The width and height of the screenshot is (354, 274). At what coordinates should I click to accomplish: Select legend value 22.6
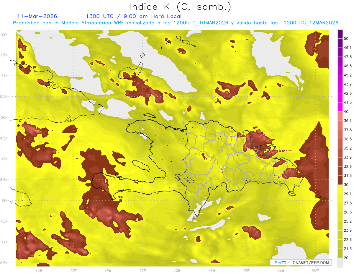pyautogui.click(x=348, y=240)
